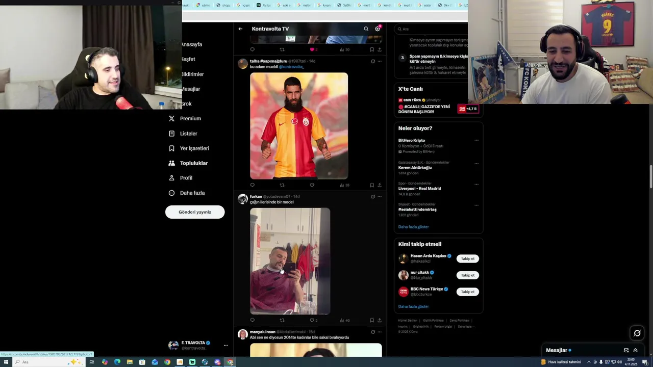Image resolution: width=653 pixels, height=367 pixels.
Task: Open more options on furkan's post
Action: pyautogui.click(x=379, y=196)
